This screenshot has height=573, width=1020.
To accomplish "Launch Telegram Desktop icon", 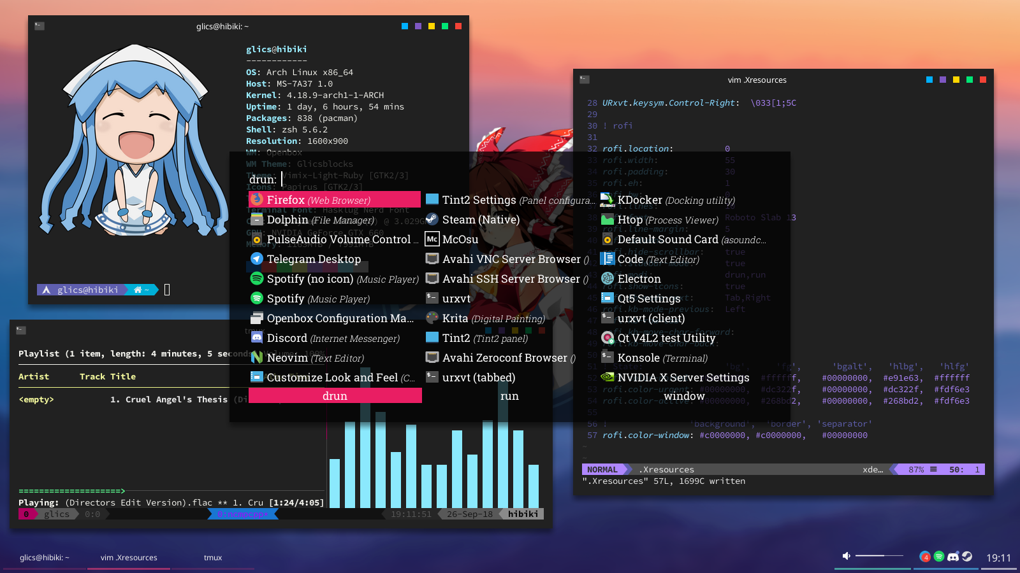I will (x=257, y=259).
